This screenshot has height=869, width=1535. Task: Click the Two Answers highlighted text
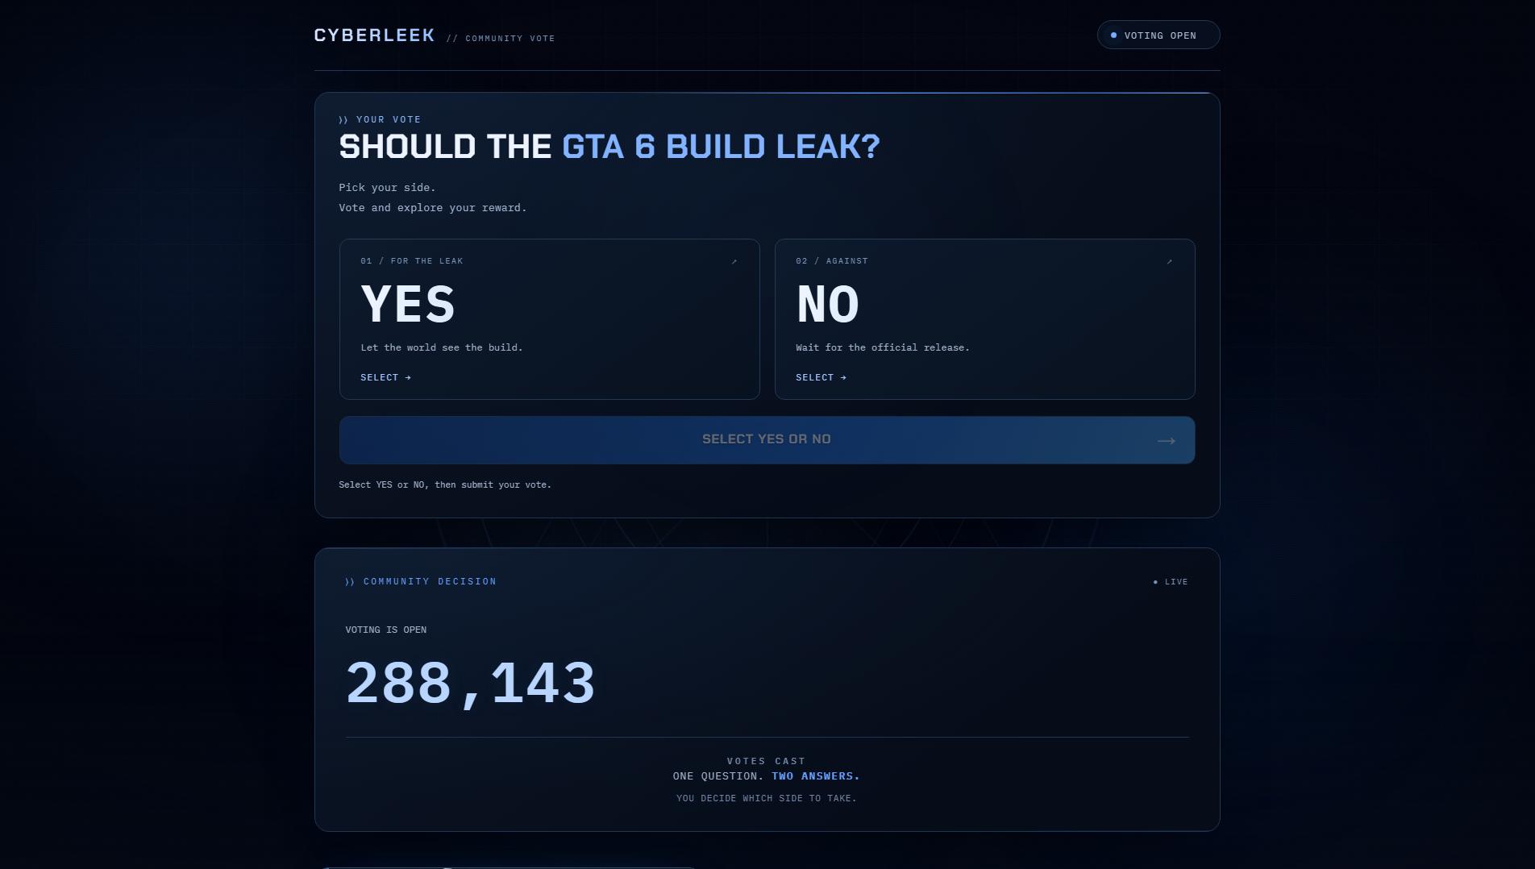point(816,776)
